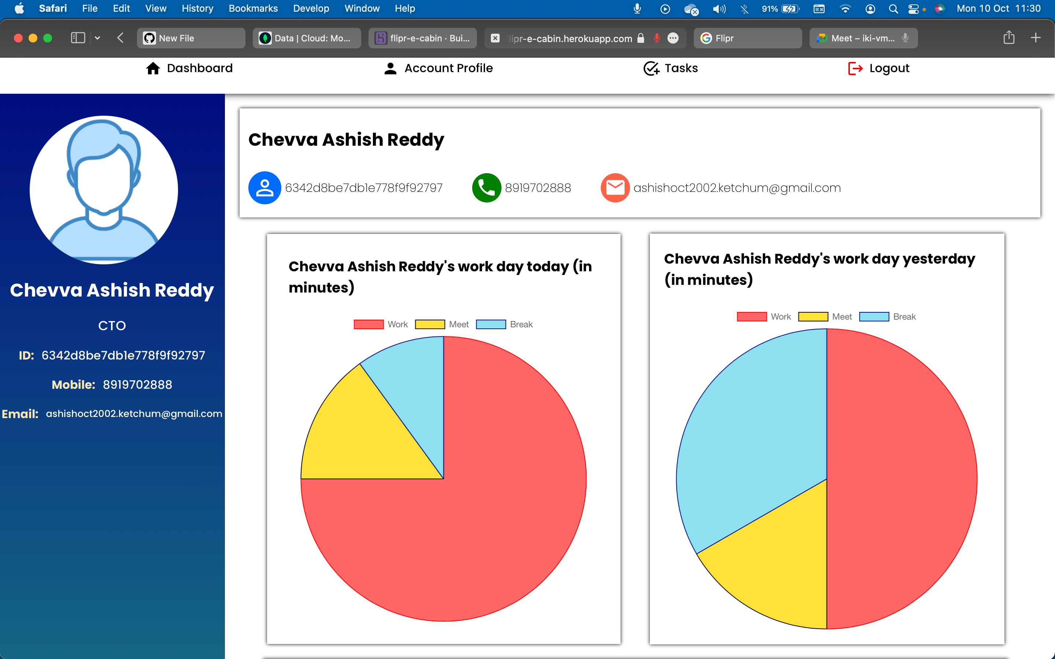Click the Account Profile person icon
The image size is (1055, 659).
click(x=390, y=68)
